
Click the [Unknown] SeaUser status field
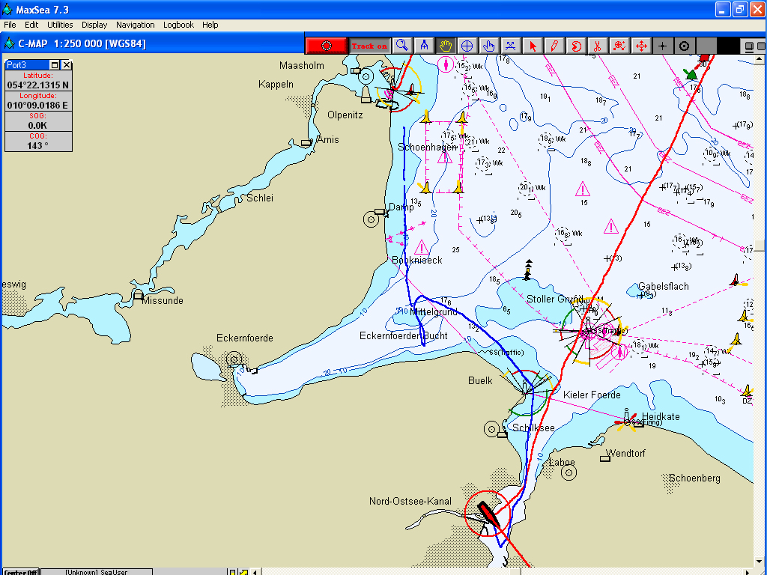97,572
